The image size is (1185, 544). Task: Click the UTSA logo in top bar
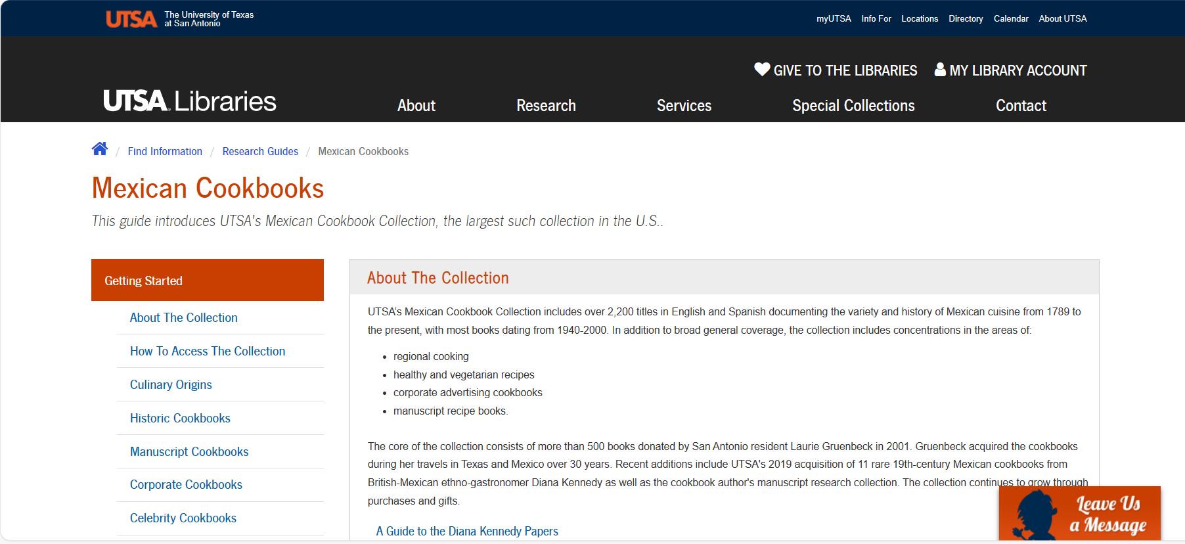pos(131,19)
